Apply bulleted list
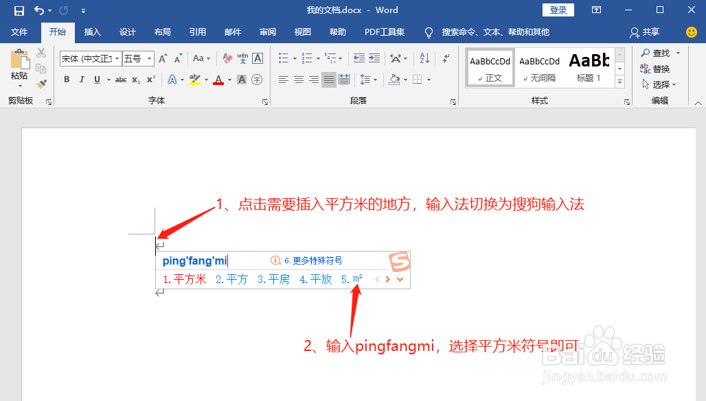The image size is (706, 401). (x=283, y=58)
